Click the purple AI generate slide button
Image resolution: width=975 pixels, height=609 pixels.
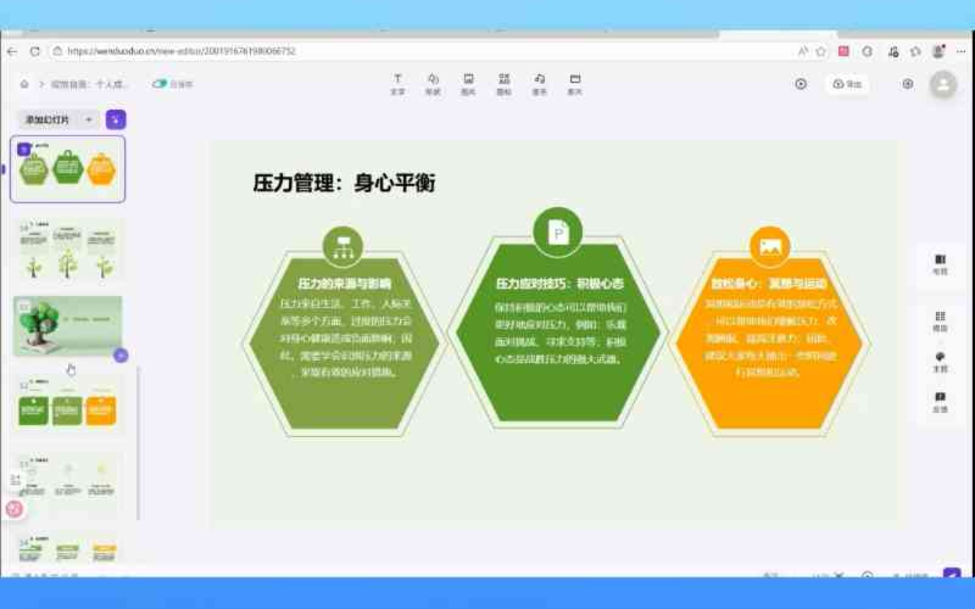tap(116, 119)
